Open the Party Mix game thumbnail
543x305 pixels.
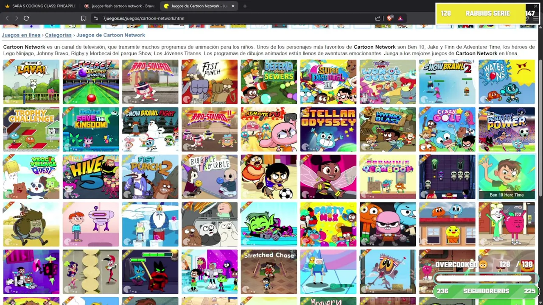pos(328,224)
